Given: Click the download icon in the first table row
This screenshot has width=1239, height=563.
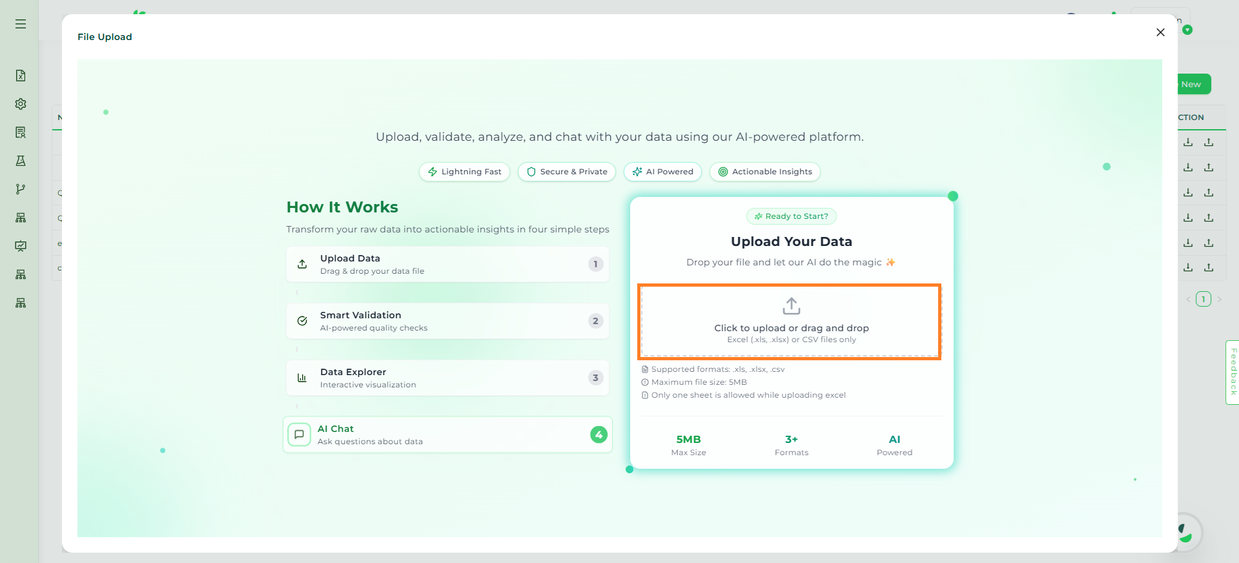Looking at the screenshot, I should (1188, 142).
